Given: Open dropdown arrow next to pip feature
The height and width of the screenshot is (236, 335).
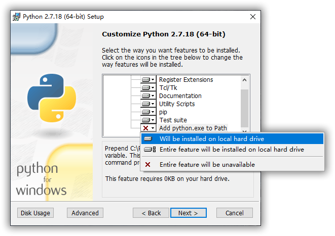Looking at the screenshot, I should tap(153, 112).
